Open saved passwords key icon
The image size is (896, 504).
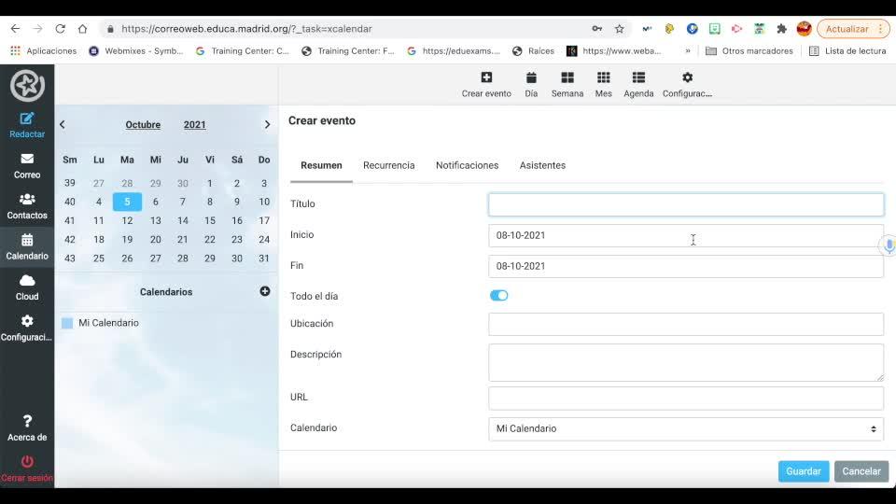coord(597,29)
